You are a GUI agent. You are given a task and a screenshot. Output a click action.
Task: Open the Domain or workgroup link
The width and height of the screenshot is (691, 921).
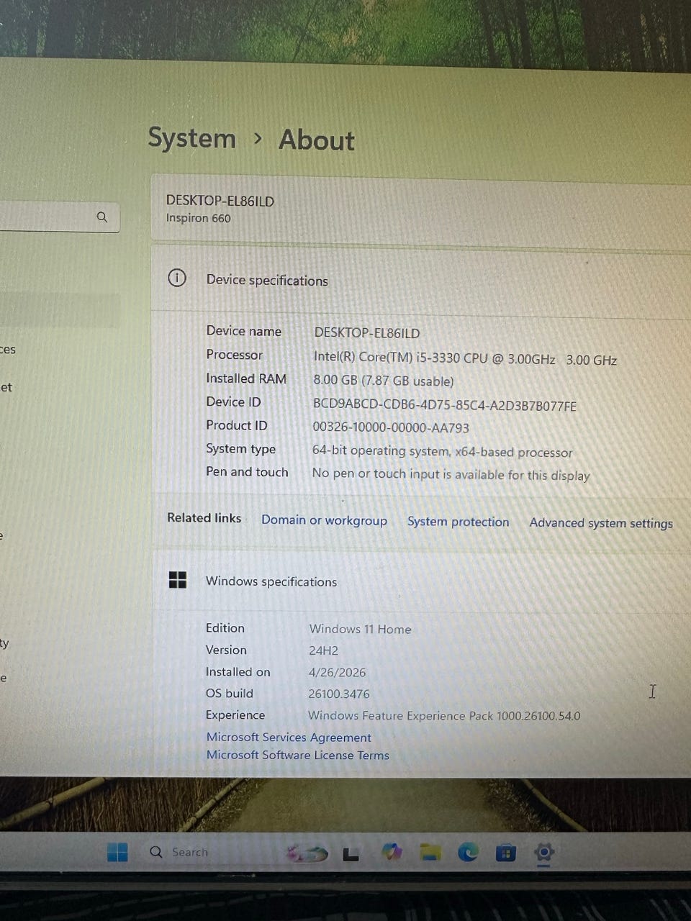324,520
